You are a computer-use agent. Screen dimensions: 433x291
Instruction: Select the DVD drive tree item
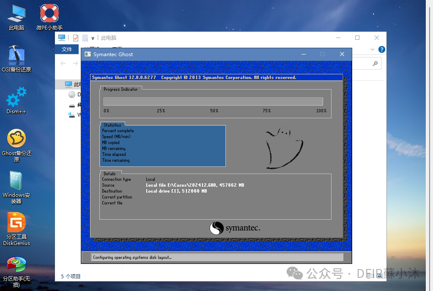coord(74,95)
